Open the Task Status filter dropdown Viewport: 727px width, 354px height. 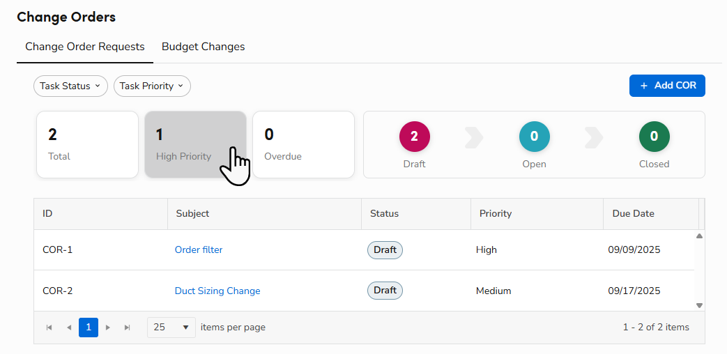[x=70, y=86]
